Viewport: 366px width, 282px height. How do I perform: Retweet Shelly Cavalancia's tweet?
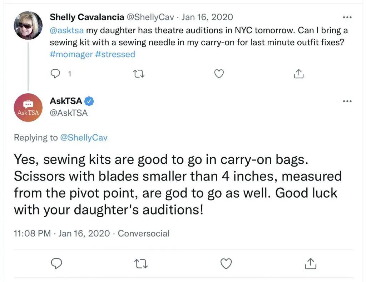pyautogui.click(x=139, y=74)
